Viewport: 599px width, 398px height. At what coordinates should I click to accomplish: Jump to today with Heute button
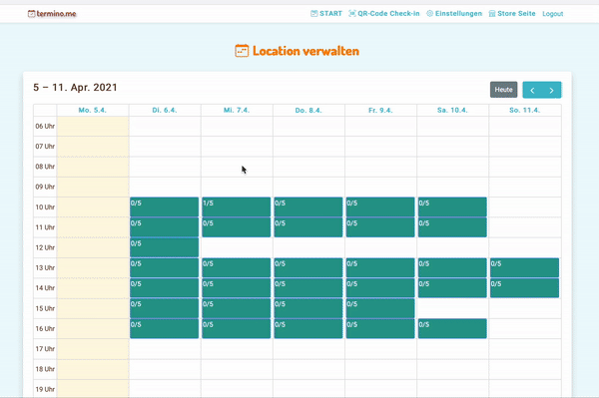(x=503, y=90)
